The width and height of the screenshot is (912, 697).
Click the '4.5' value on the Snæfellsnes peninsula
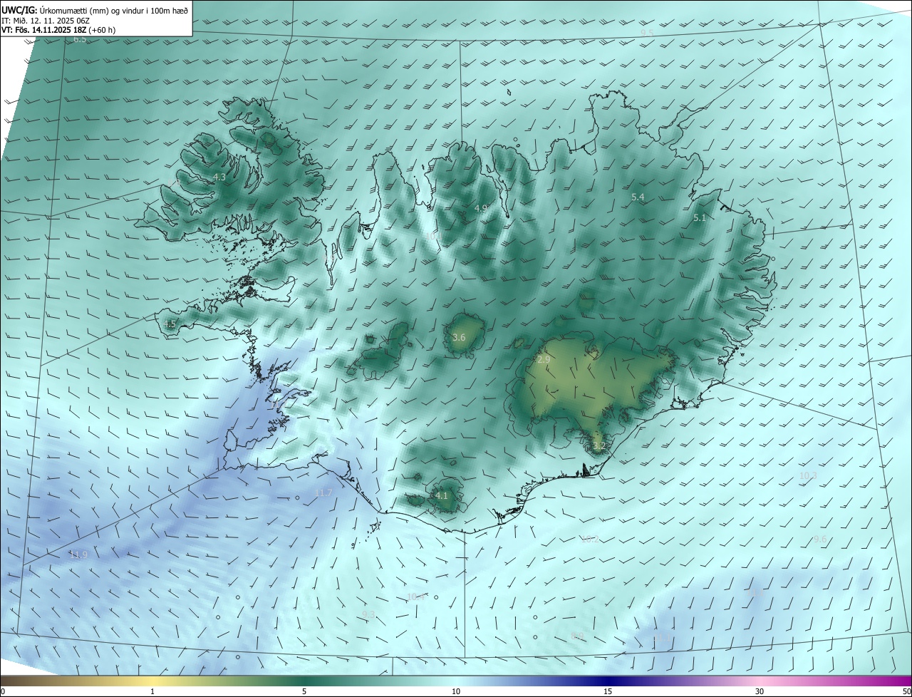pyautogui.click(x=170, y=324)
